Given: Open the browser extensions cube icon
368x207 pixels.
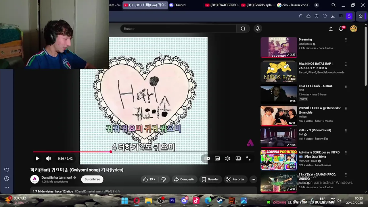Looking at the screenshot, I should (x=361, y=16).
